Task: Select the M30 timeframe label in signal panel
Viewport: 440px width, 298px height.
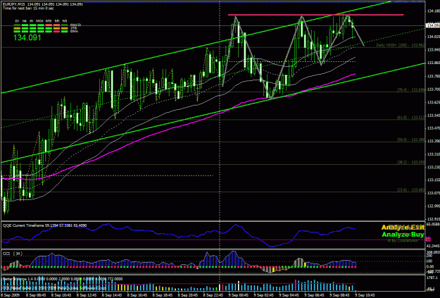Action: point(39,21)
